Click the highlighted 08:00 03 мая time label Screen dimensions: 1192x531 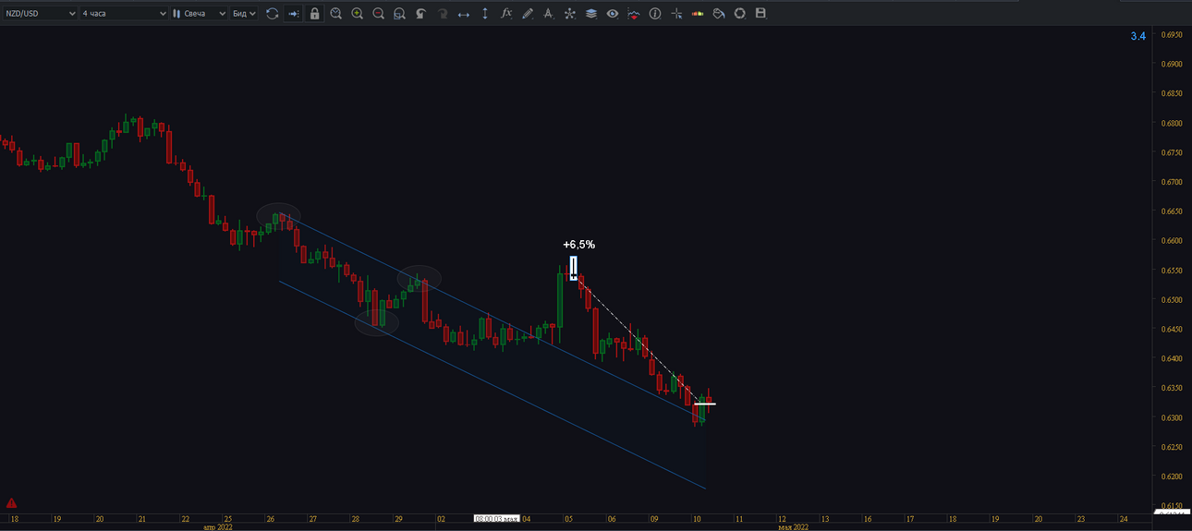[x=497, y=519]
